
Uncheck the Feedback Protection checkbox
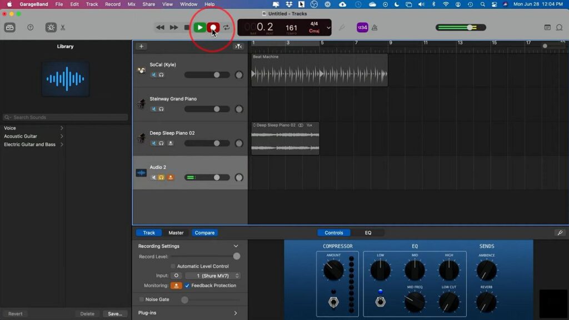[187, 286]
